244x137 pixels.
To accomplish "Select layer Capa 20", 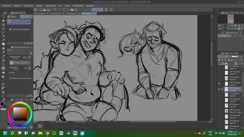I will (233, 106).
